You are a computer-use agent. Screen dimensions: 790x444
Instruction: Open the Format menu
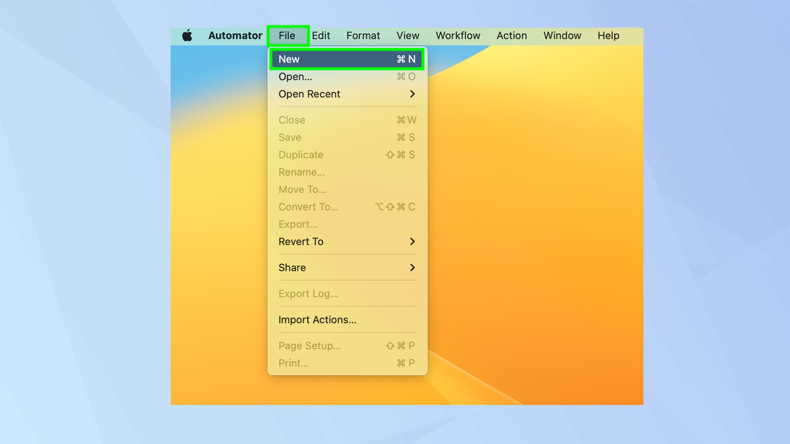(x=363, y=36)
